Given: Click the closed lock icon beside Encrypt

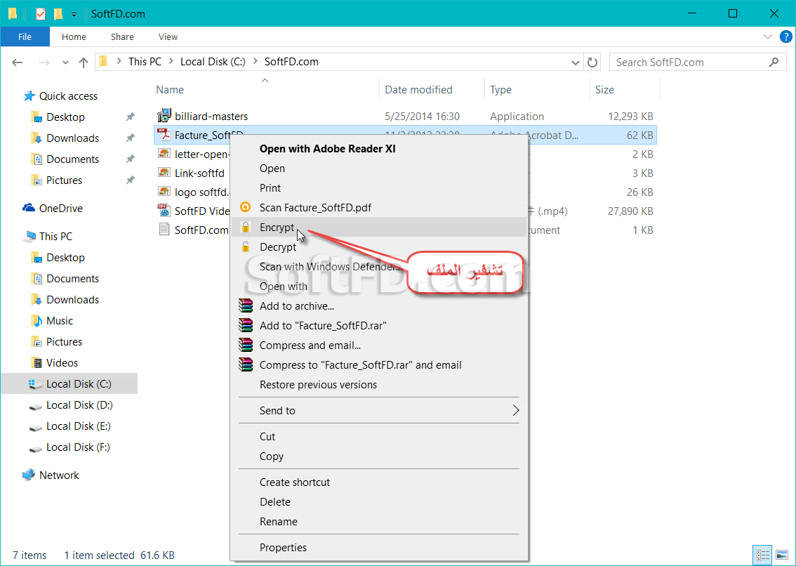Looking at the screenshot, I should [x=245, y=227].
